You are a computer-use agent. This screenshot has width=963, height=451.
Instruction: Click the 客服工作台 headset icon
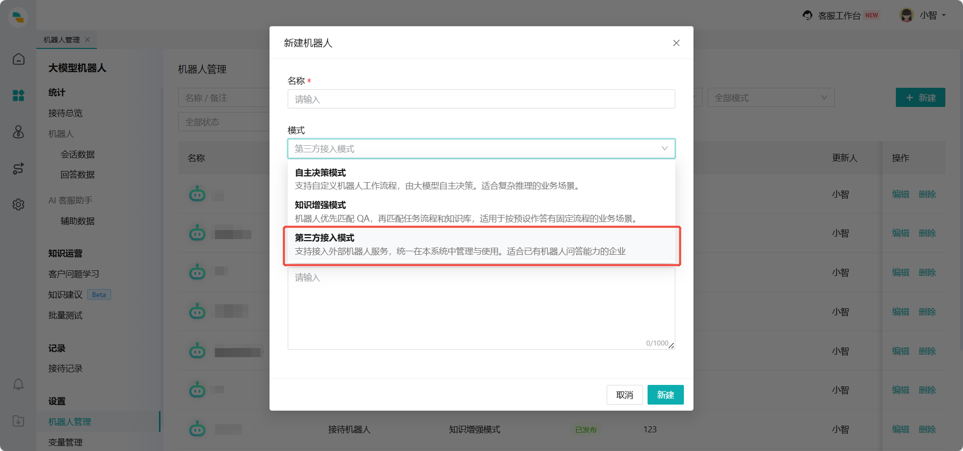[x=808, y=15]
